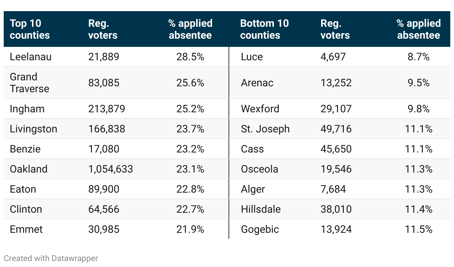This screenshot has width=454, height=267.
Task: Click Emmet's 21.9% absentee value
Action: pos(190,229)
